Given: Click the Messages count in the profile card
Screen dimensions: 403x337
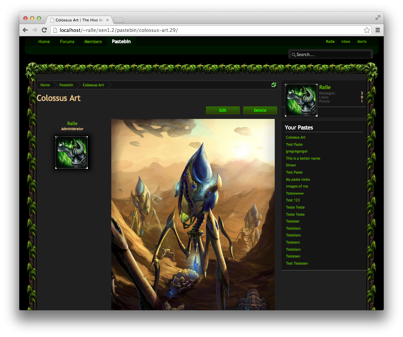Looking at the screenshot, I should click(x=362, y=93).
